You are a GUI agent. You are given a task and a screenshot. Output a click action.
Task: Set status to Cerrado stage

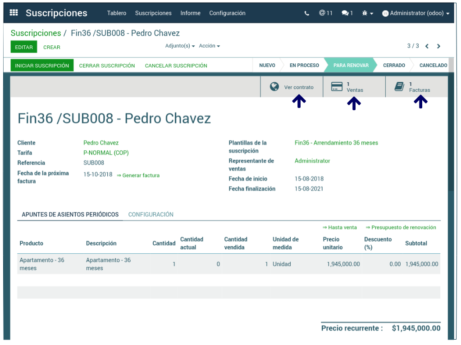(x=394, y=65)
